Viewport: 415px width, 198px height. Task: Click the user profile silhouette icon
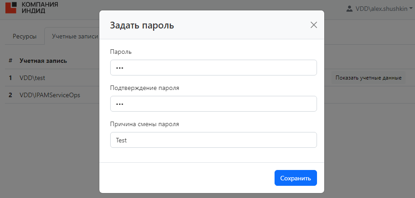(x=350, y=9)
